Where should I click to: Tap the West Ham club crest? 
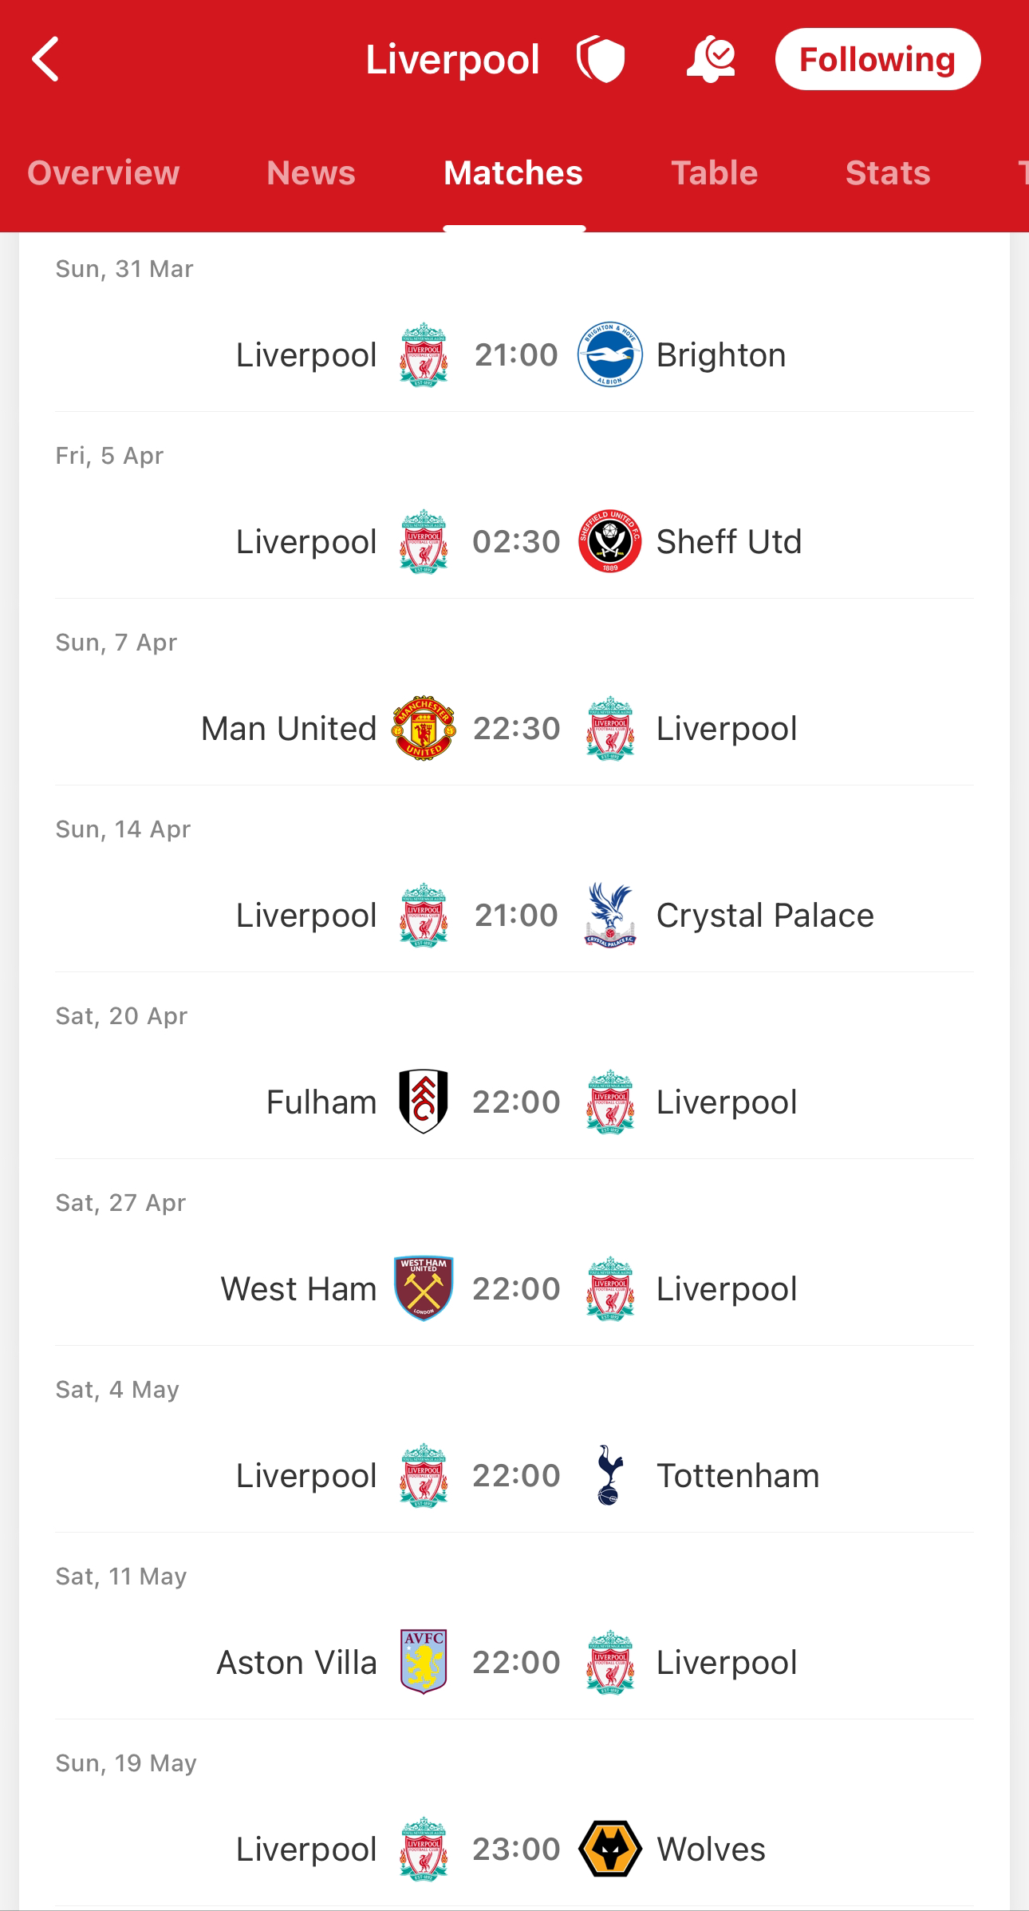coord(424,1288)
